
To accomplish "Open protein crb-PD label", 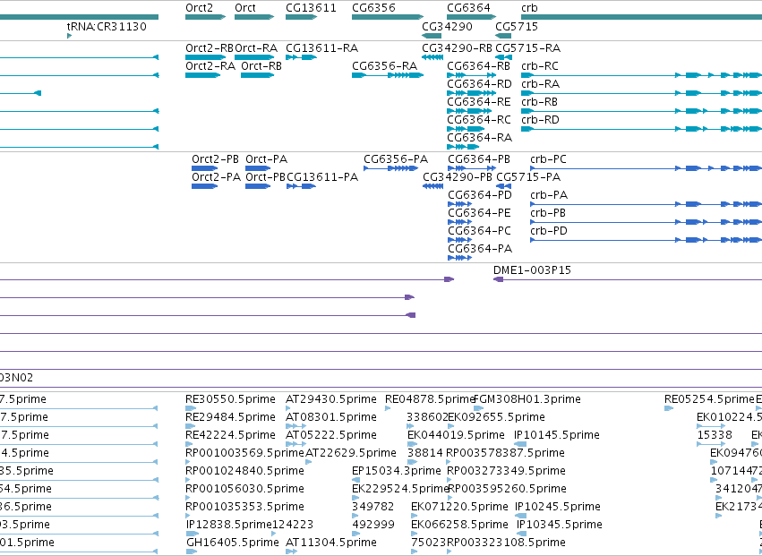I will (549, 231).
